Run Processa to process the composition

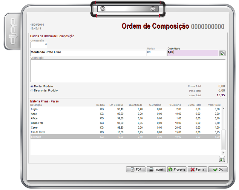click(x=177, y=169)
